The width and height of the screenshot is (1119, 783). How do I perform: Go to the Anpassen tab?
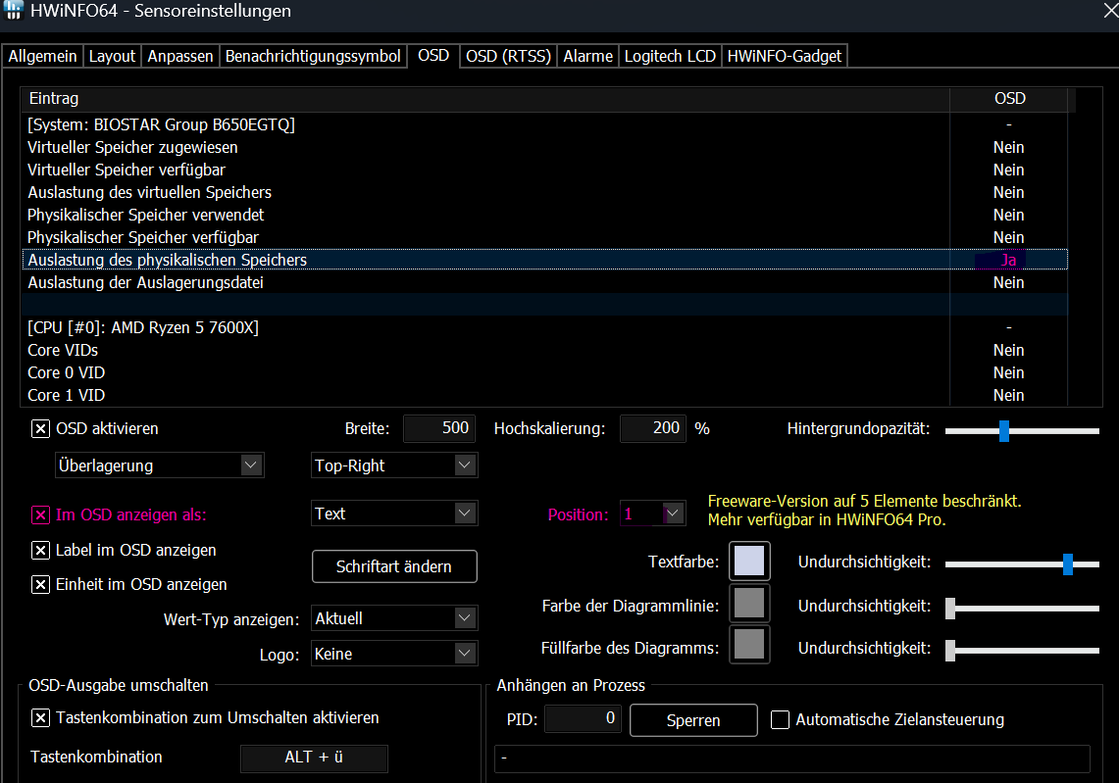(x=179, y=56)
